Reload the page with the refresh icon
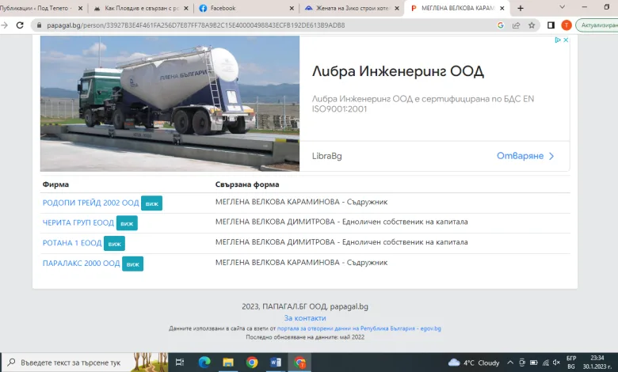The height and width of the screenshot is (372, 618). click(x=20, y=25)
